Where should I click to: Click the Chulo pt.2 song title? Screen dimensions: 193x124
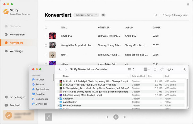point(66,36)
